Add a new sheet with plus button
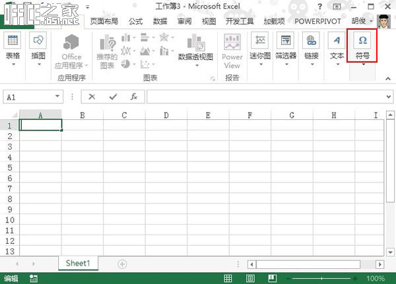The width and height of the screenshot is (396, 284). (x=122, y=264)
